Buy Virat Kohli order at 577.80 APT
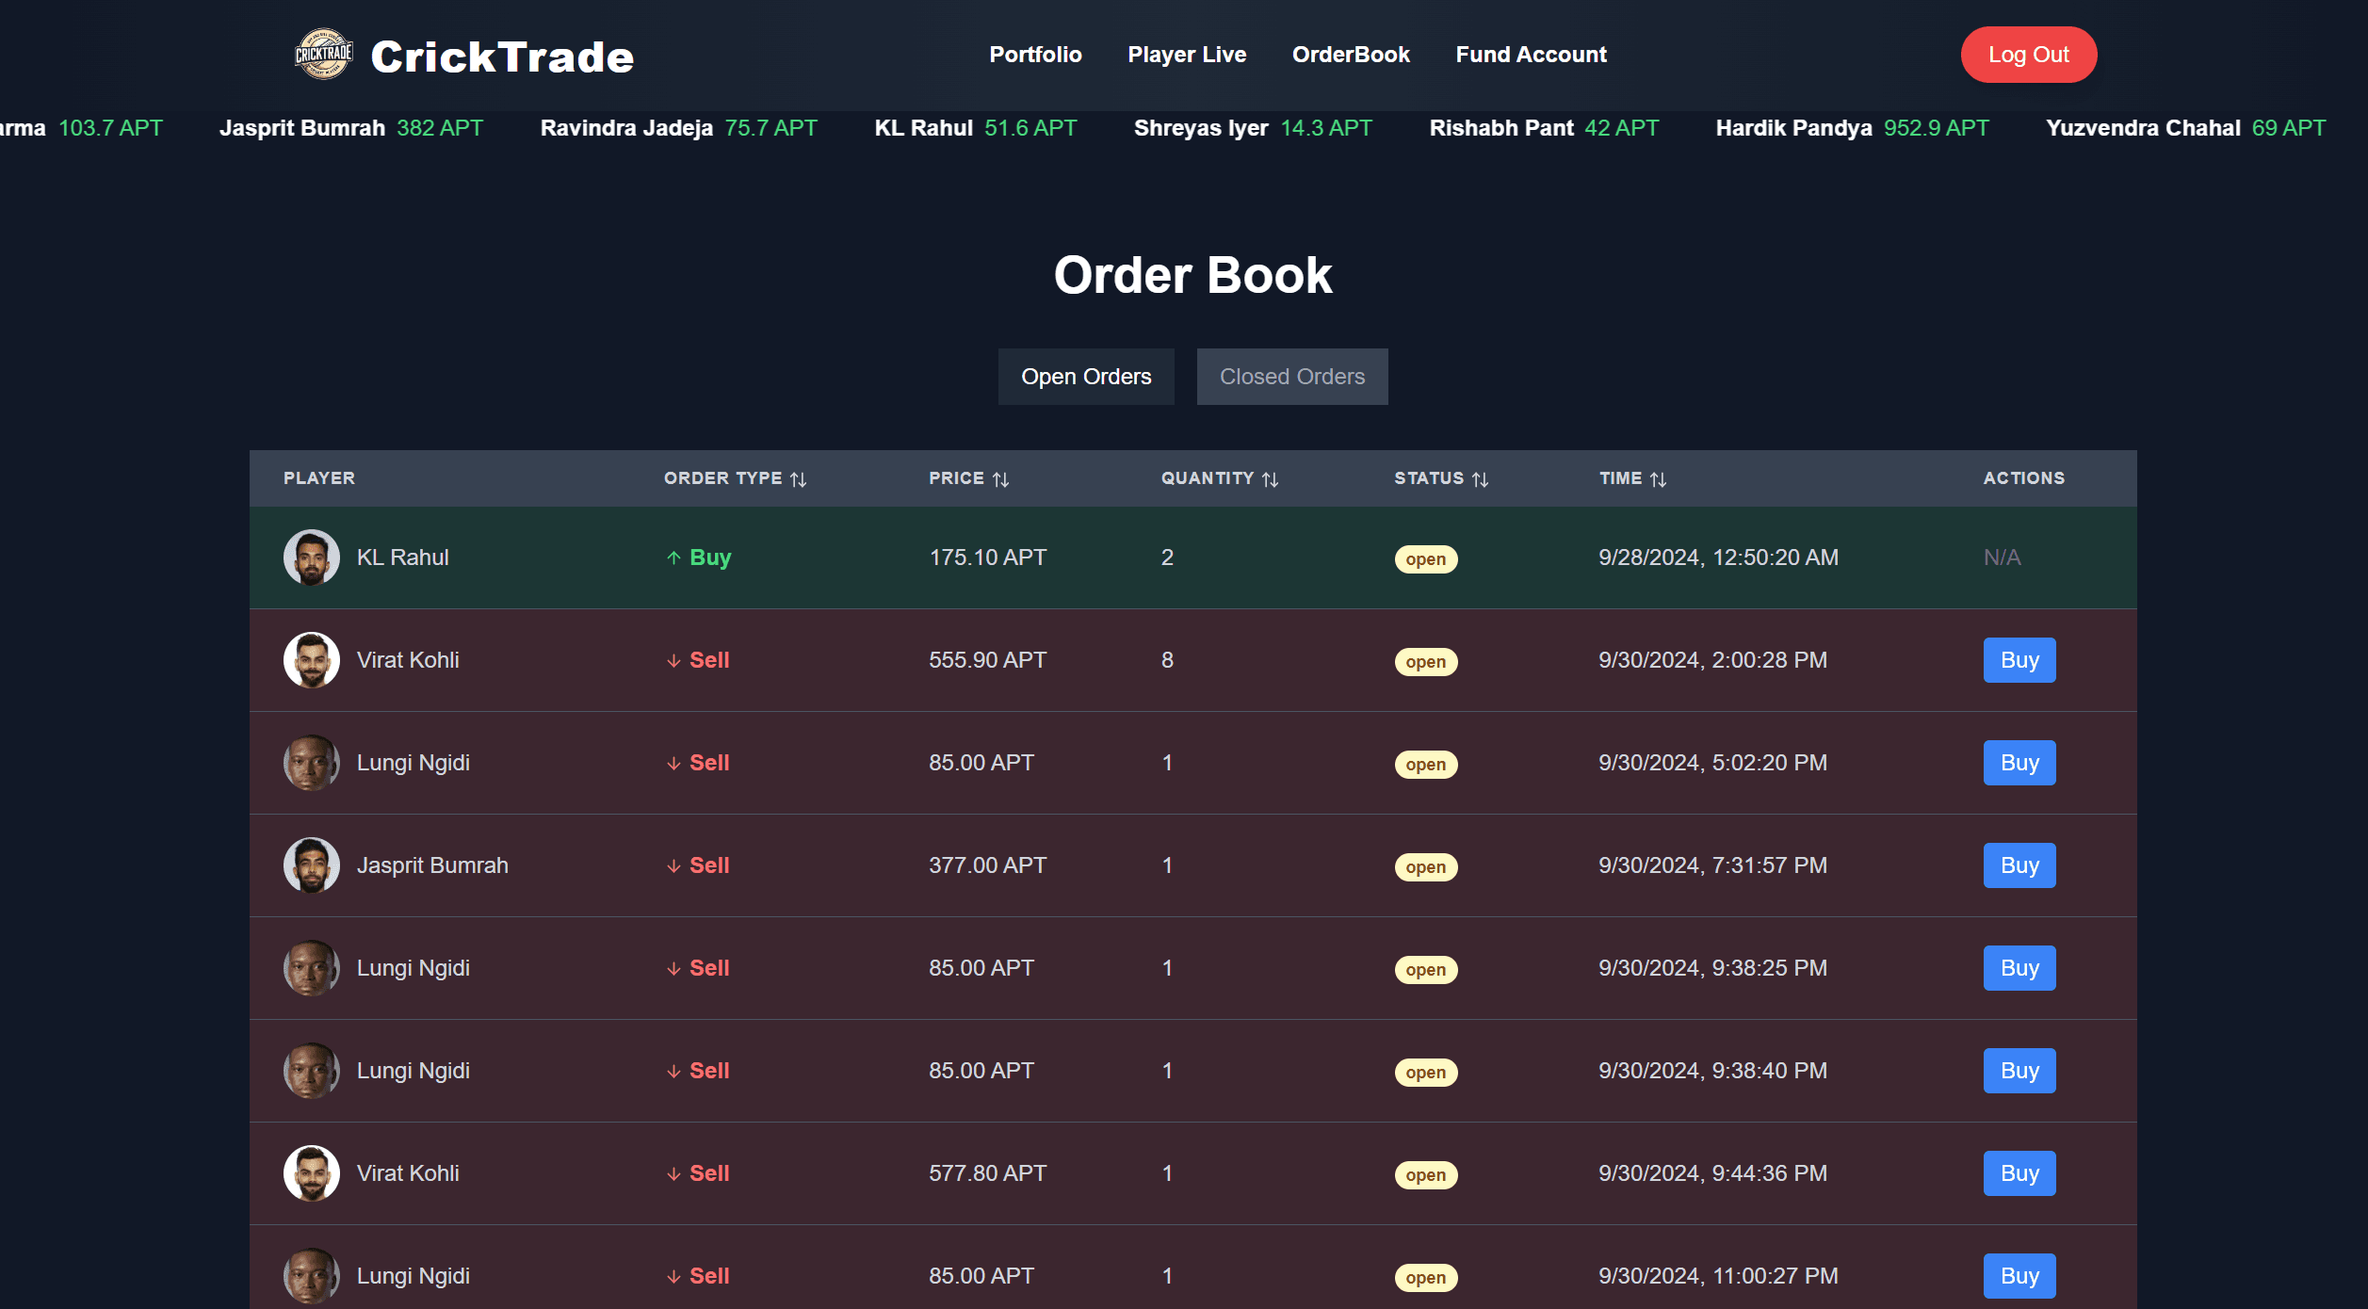Image resolution: width=2368 pixels, height=1309 pixels. pyautogui.click(x=2019, y=1173)
